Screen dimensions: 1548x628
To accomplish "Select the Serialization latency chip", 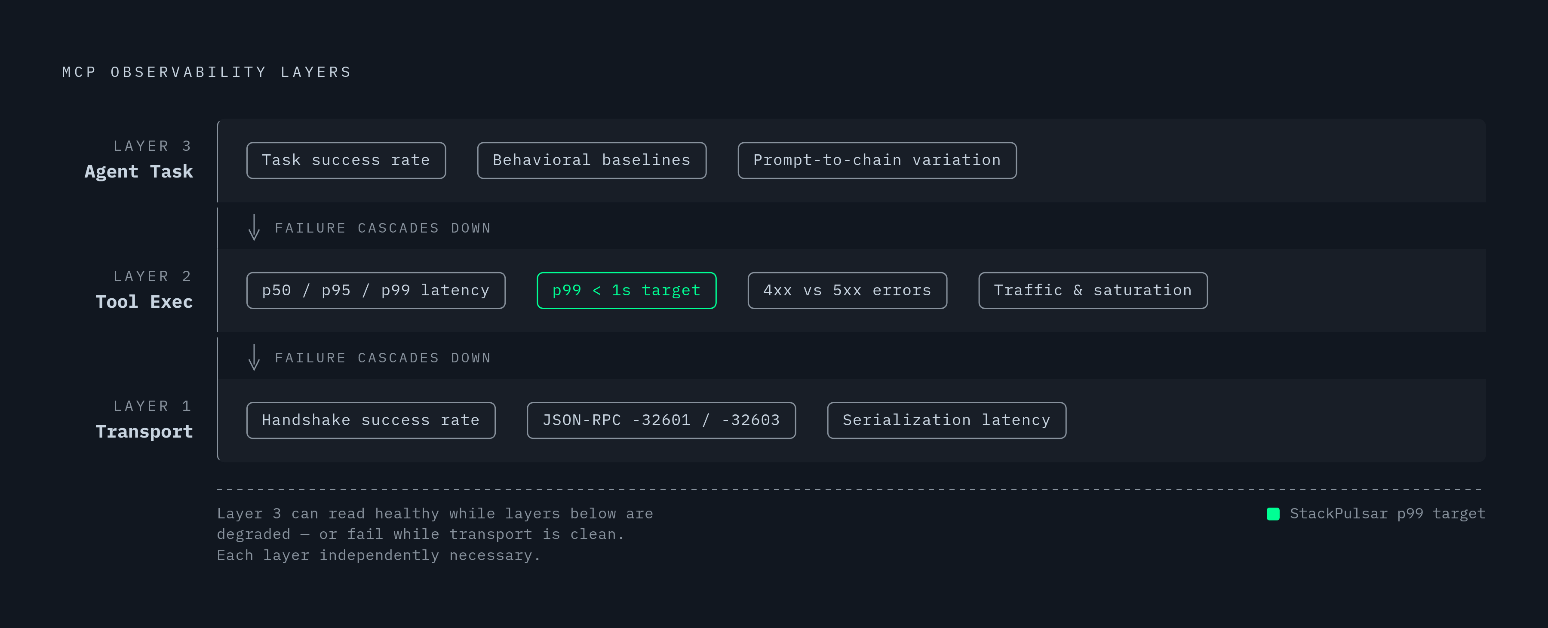I will (946, 420).
